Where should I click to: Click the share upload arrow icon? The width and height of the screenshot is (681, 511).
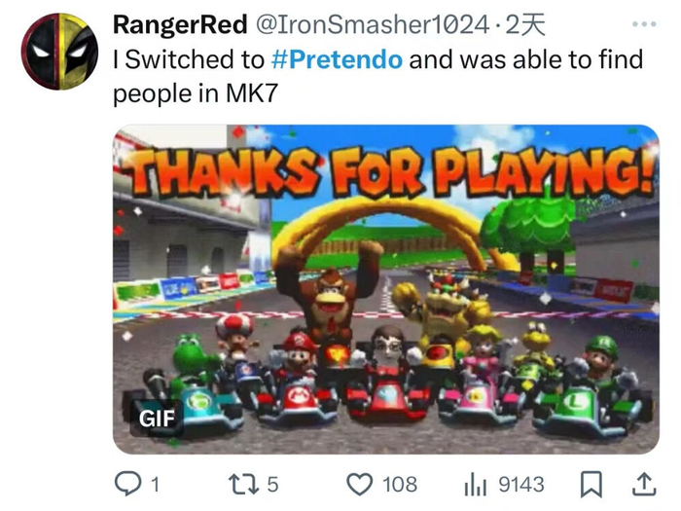coord(644,484)
